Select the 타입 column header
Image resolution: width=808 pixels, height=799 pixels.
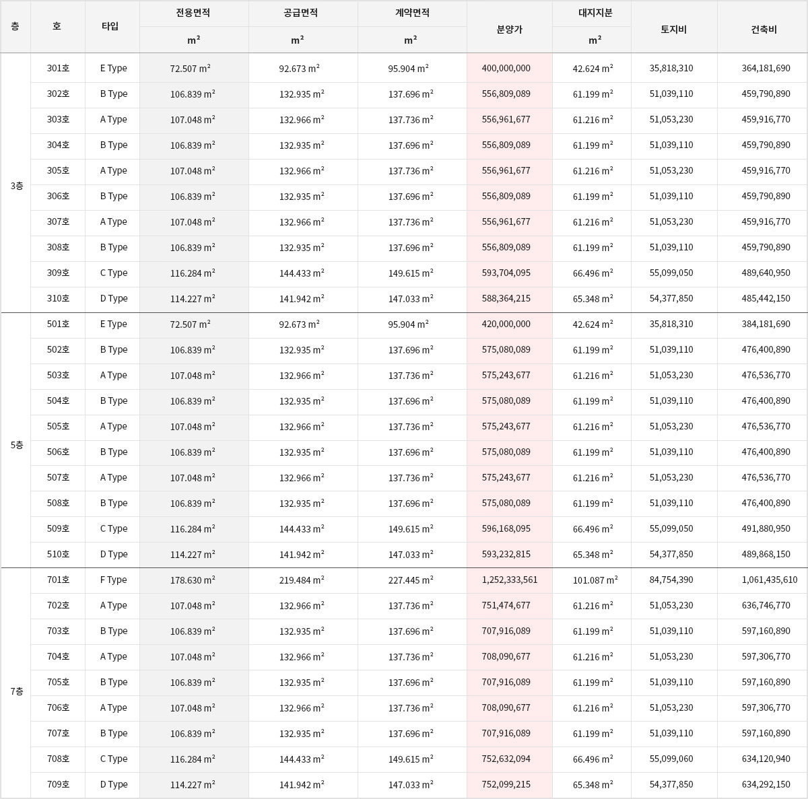tap(110, 26)
